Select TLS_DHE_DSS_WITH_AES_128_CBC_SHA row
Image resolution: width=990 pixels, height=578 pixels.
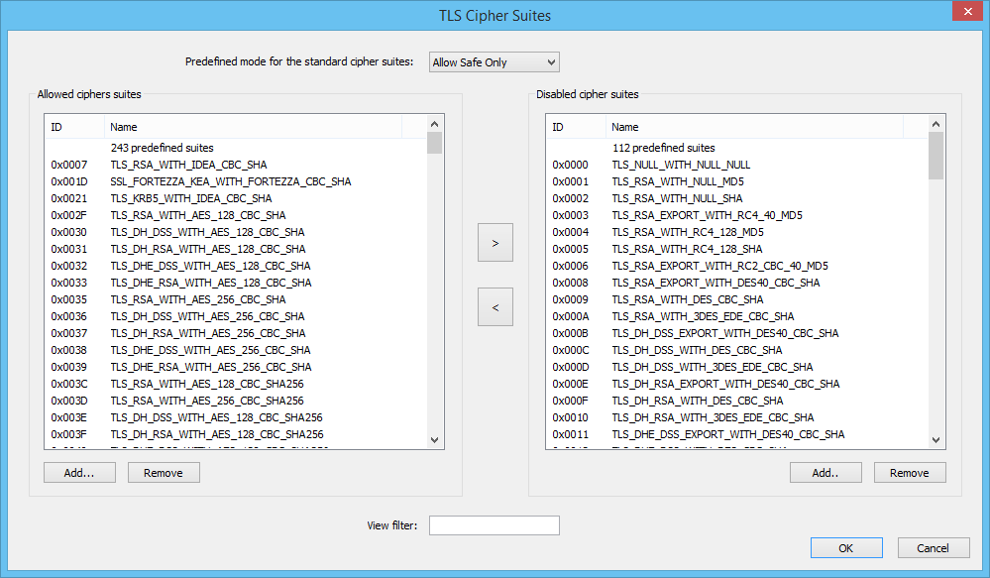236,266
